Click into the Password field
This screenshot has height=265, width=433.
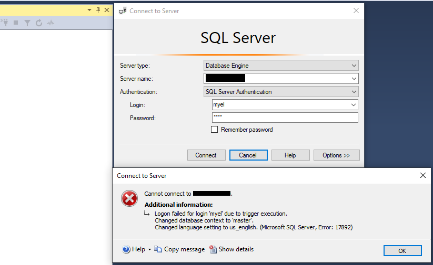coord(285,118)
